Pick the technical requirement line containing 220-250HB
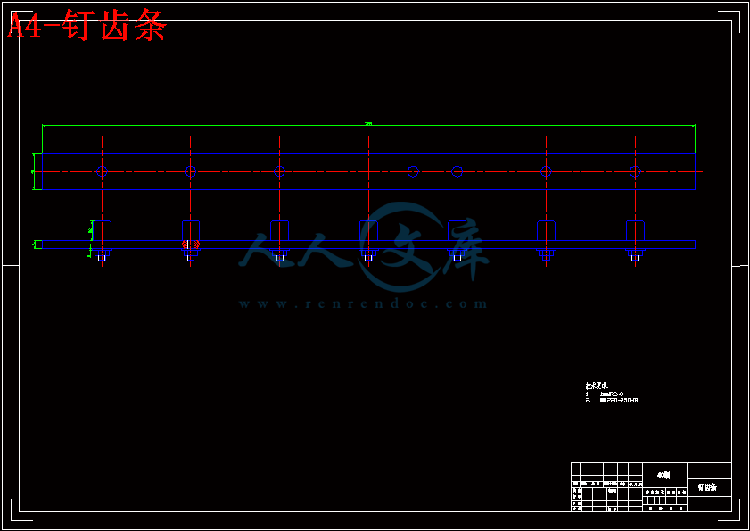This screenshot has width=750, height=531. coord(612,401)
